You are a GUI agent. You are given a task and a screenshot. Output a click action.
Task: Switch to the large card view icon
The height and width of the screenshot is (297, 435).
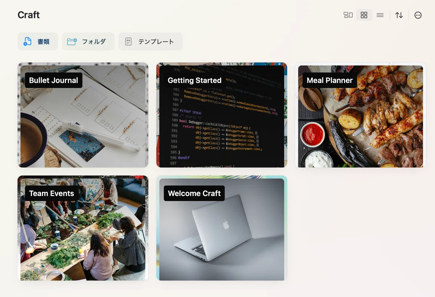(348, 15)
